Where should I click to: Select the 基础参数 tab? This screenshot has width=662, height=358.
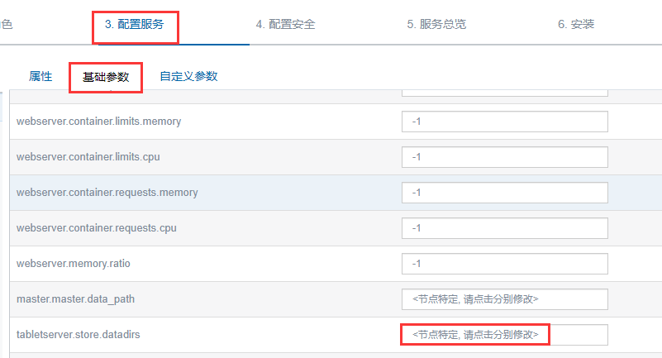click(x=106, y=77)
